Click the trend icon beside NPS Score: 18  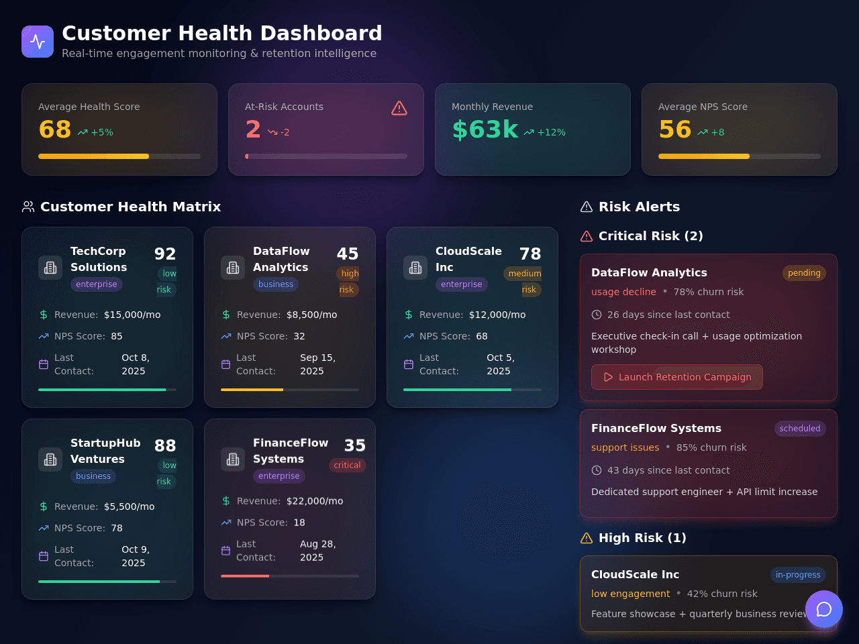coord(226,523)
